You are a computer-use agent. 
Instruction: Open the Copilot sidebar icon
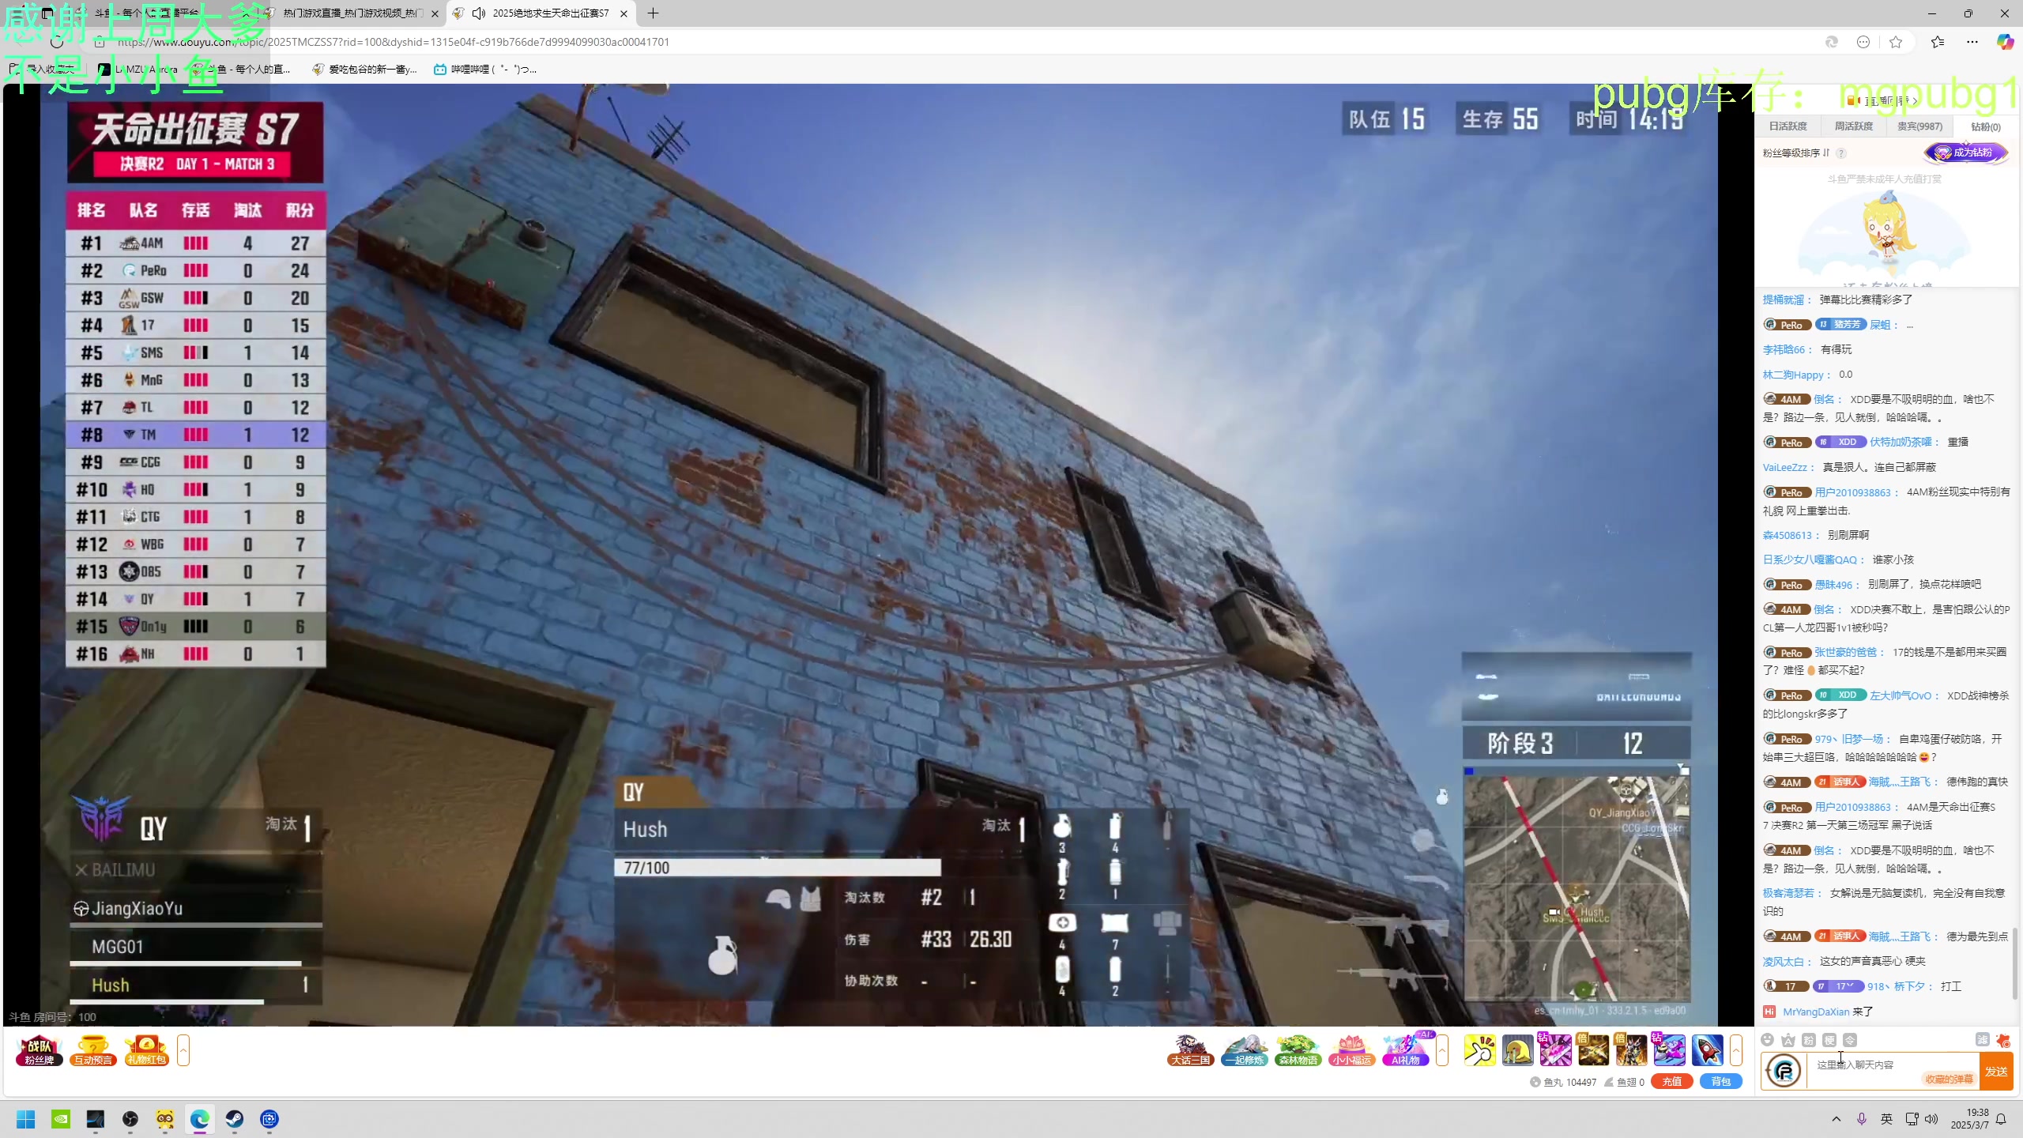[2005, 42]
